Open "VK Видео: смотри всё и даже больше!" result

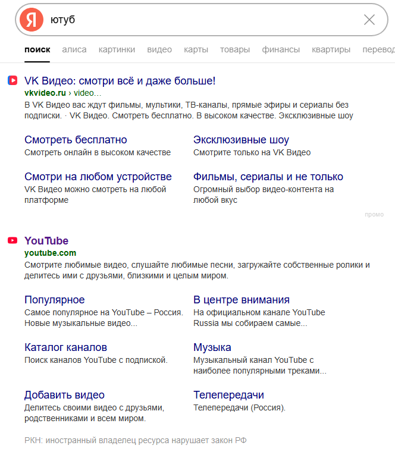point(120,80)
